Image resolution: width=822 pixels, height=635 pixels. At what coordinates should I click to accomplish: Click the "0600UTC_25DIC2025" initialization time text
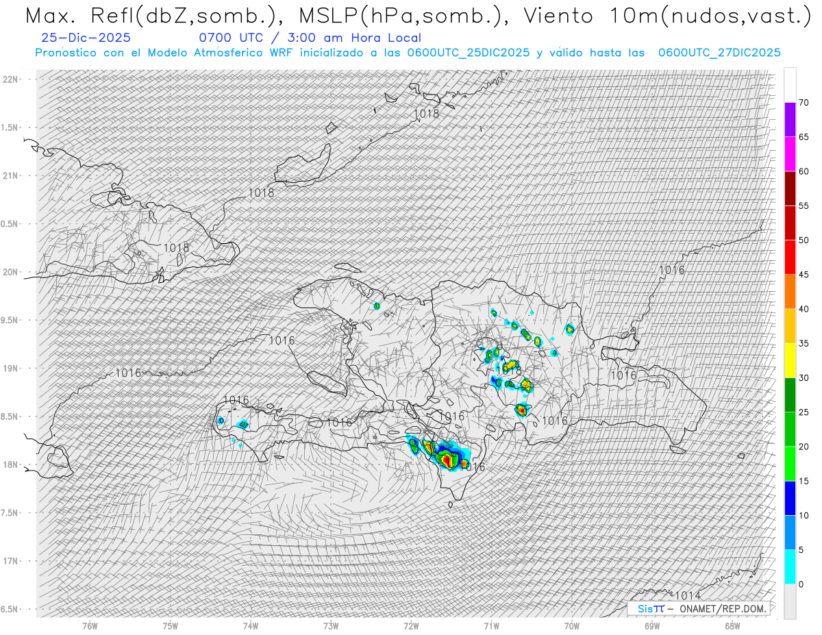(469, 53)
